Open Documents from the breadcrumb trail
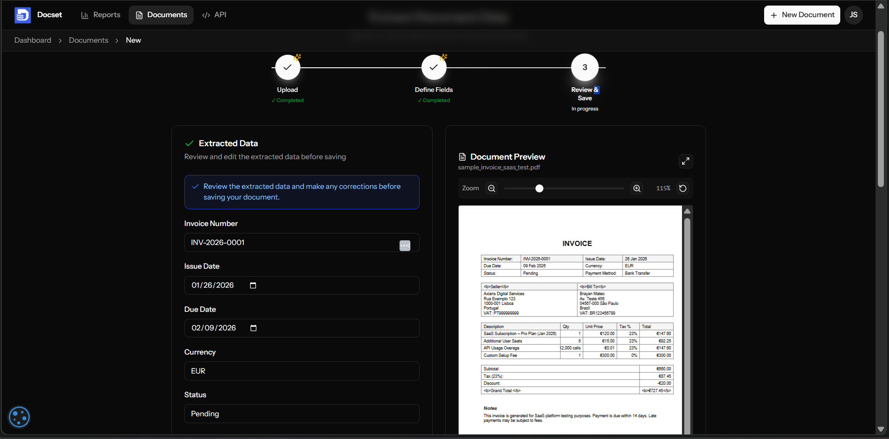The image size is (889, 439). pos(88,40)
